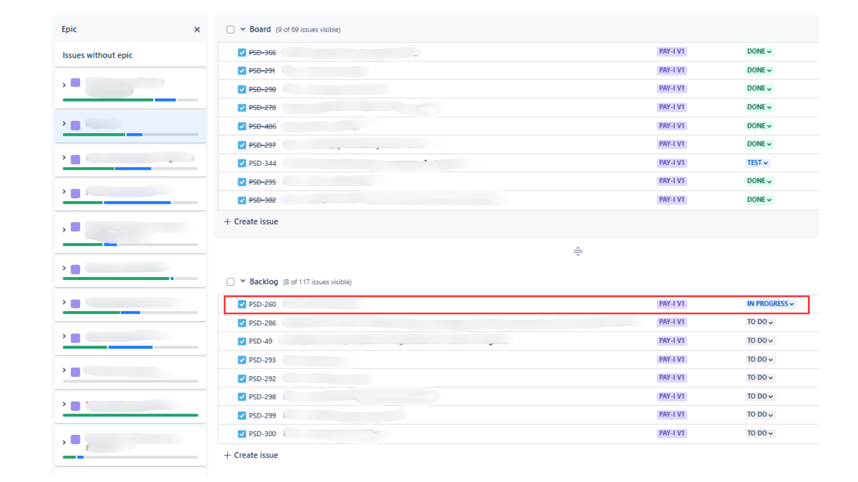Create issue in the Backlog section

click(251, 455)
